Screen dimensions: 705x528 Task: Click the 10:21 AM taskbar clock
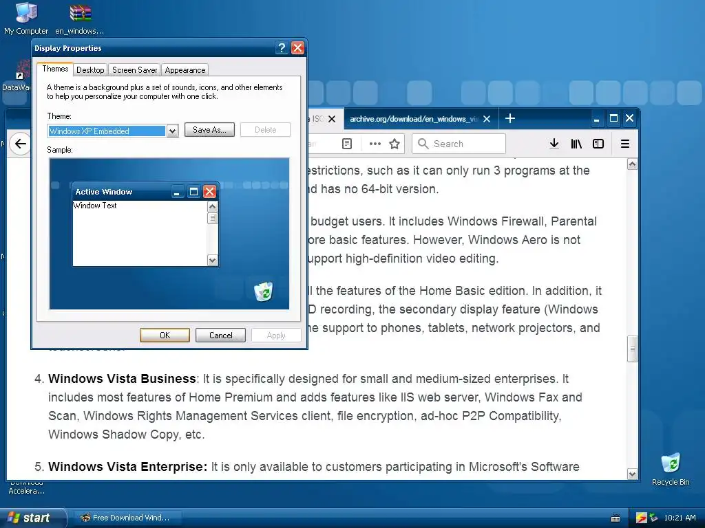click(680, 518)
